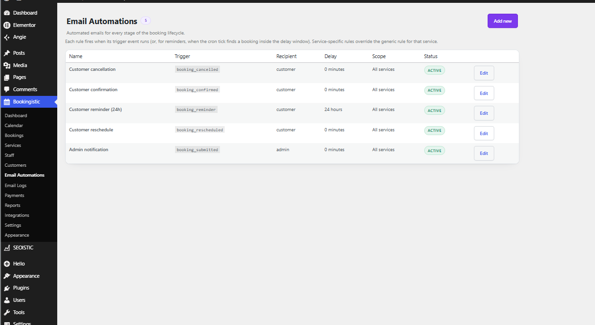Click the Elementor logo icon
The width and height of the screenshot is (595, 325).
click(7, 25)
